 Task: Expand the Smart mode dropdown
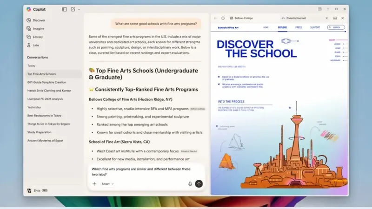pyautogui.click(x=108, y=184)
